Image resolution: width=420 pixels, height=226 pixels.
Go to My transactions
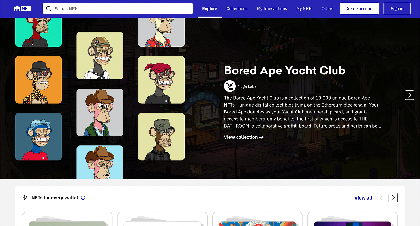[x=272, y=9]
